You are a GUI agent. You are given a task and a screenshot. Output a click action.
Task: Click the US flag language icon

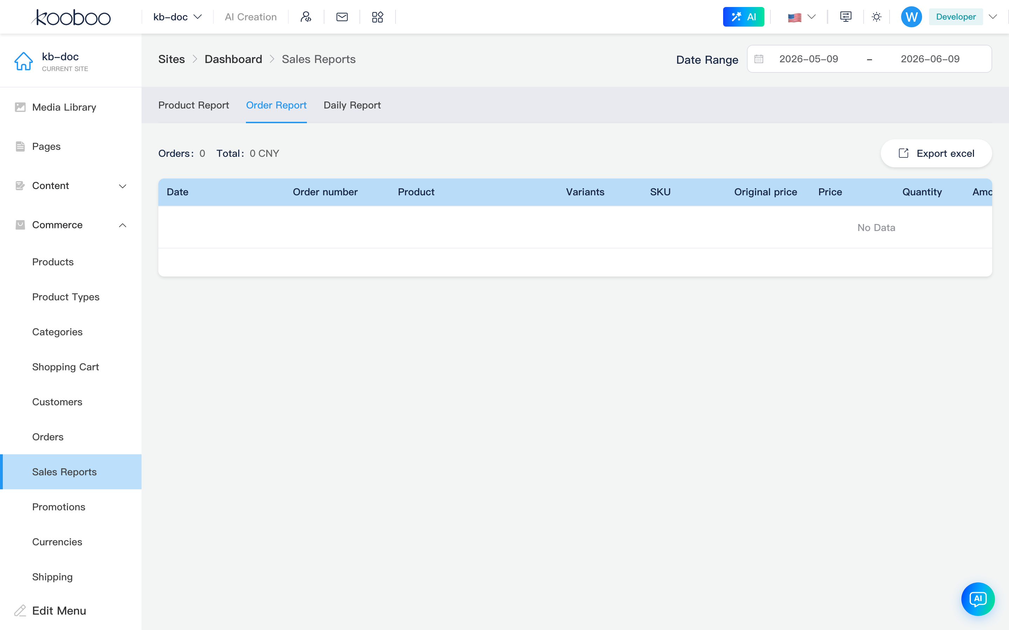click(x=794, y=17)
